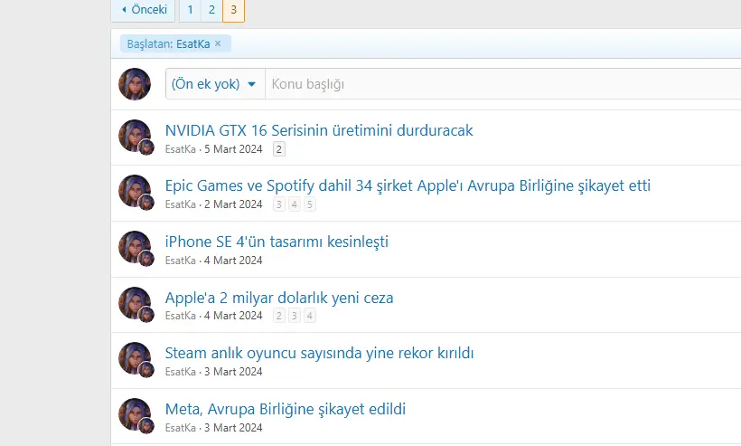Screen dimensions: 741x446
Task: Jump to page 2 of Apple ceza thread
Action: tap(279, 316)
